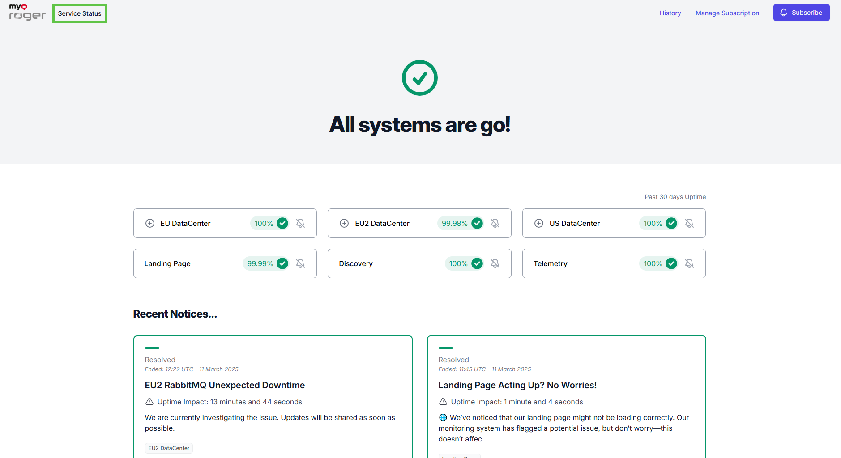Image resolution: width=841 pixels, height=458 pixels.
Task: Click the green checkmark for Discovery uptime
Action: (x=477, y=263)
